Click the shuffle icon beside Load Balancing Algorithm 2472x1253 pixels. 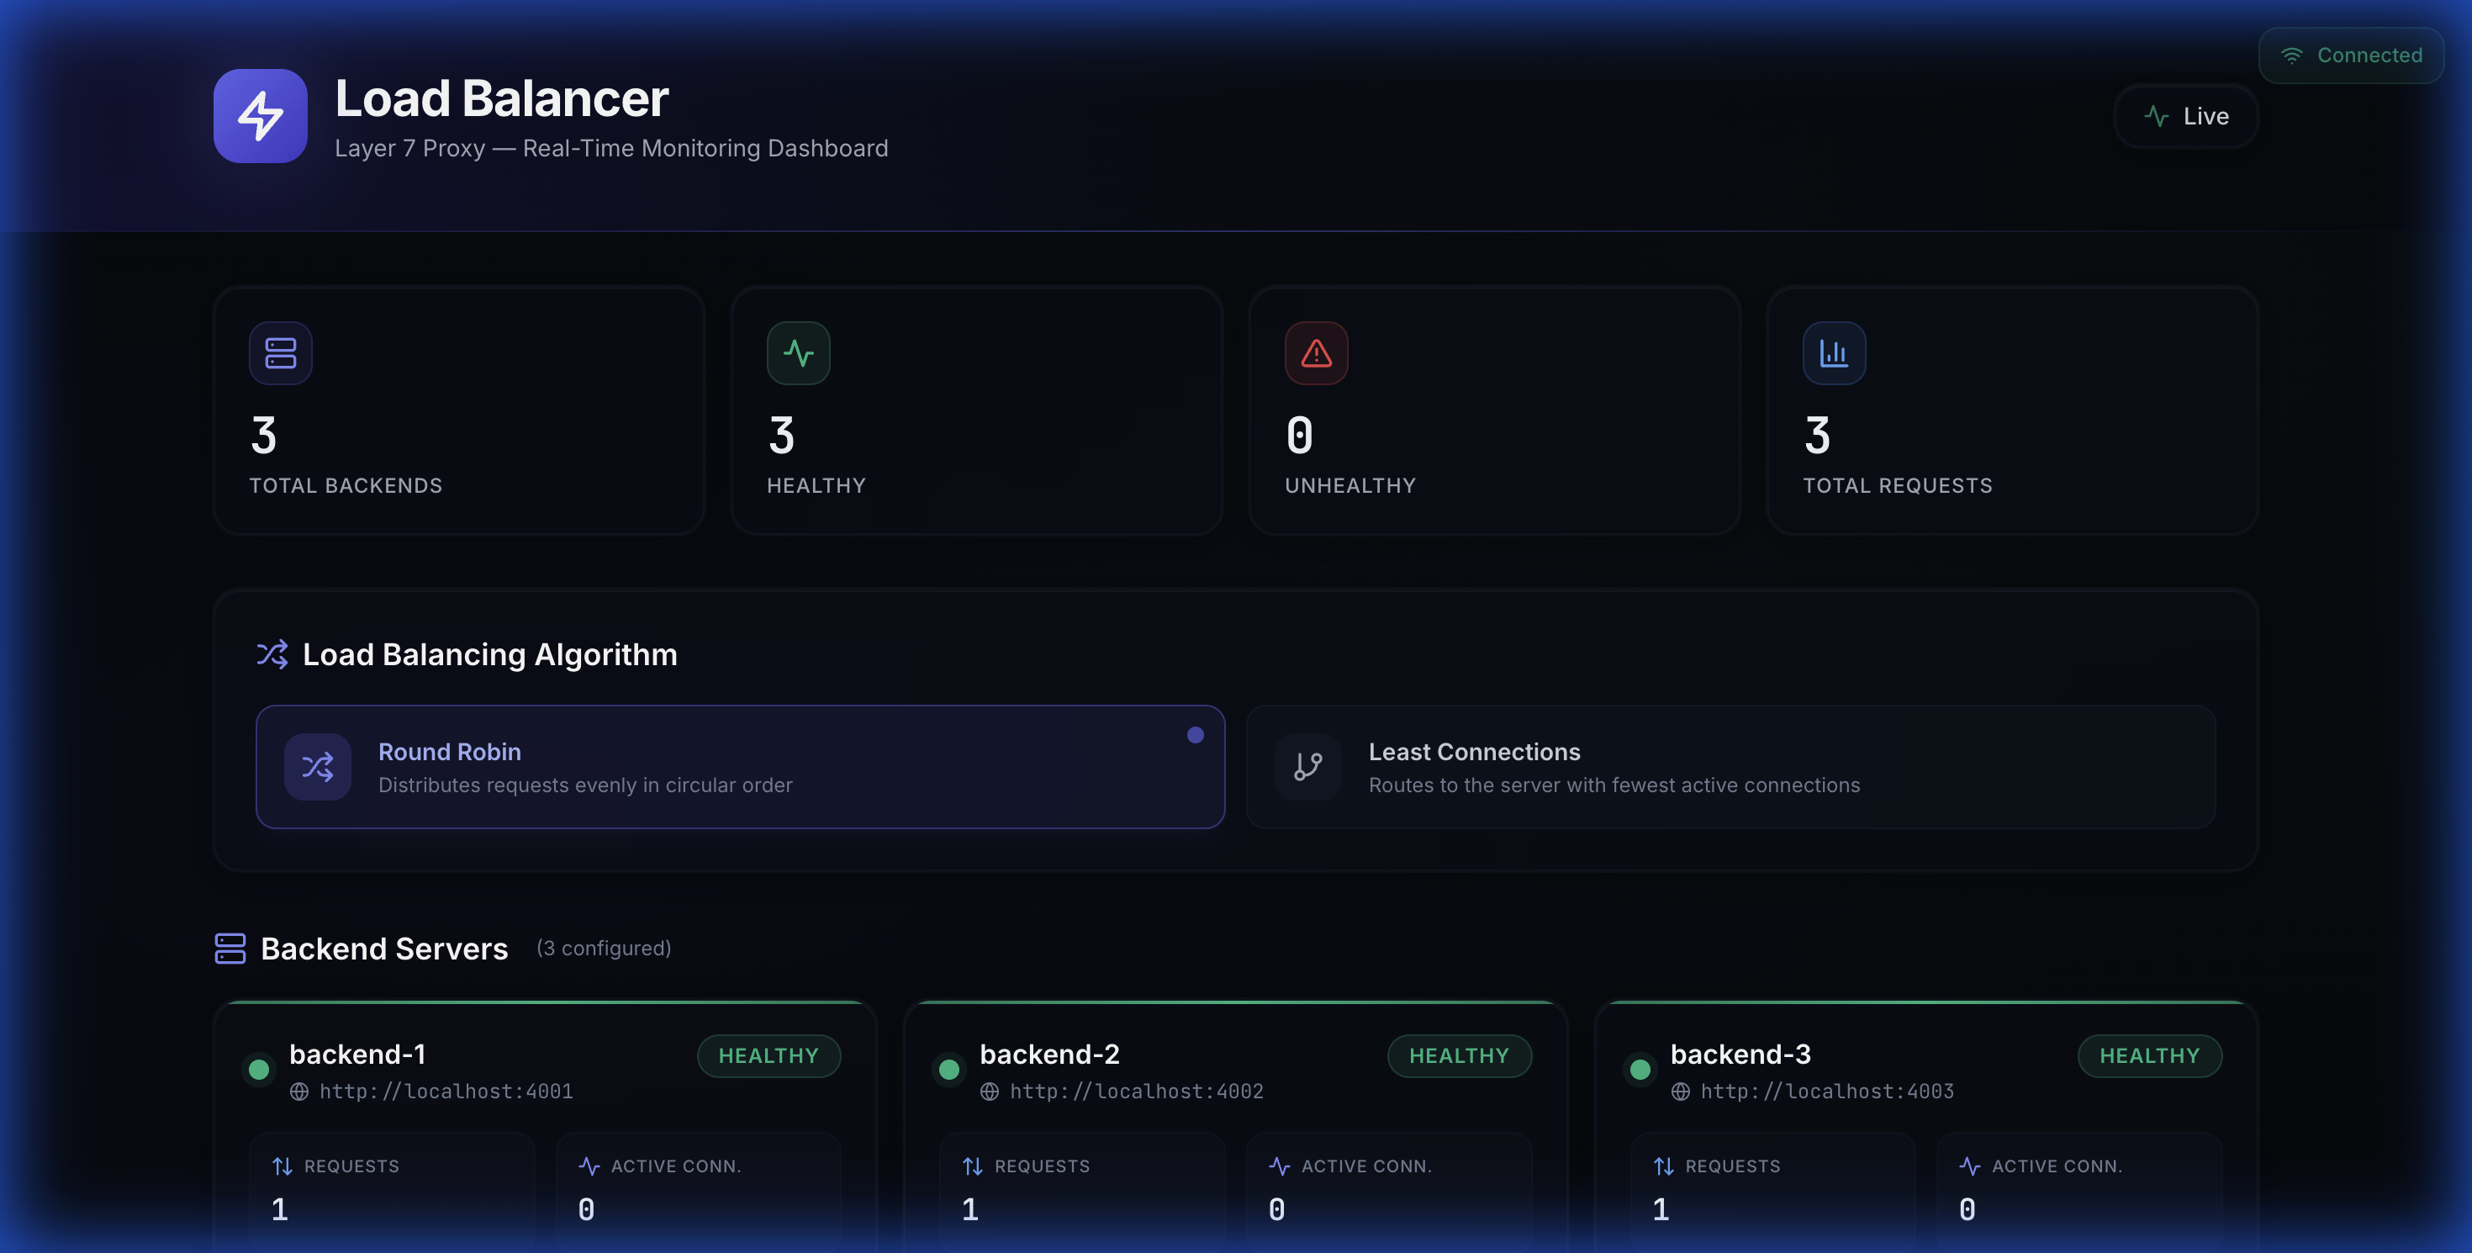point(272,654)
